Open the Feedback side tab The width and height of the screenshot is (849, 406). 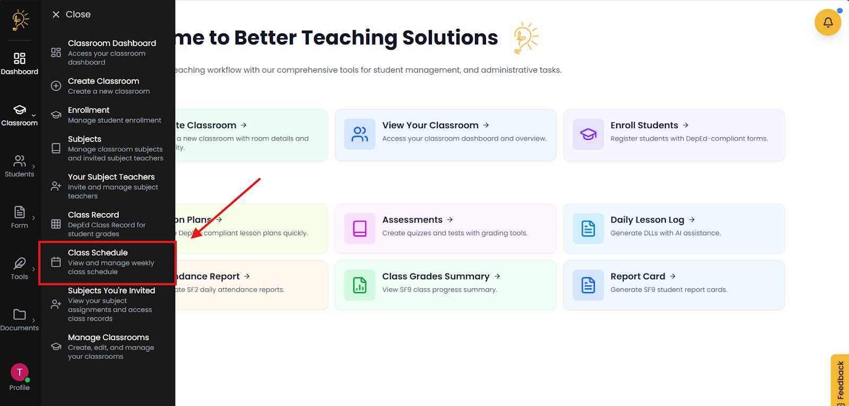click(x=840, y=379)
